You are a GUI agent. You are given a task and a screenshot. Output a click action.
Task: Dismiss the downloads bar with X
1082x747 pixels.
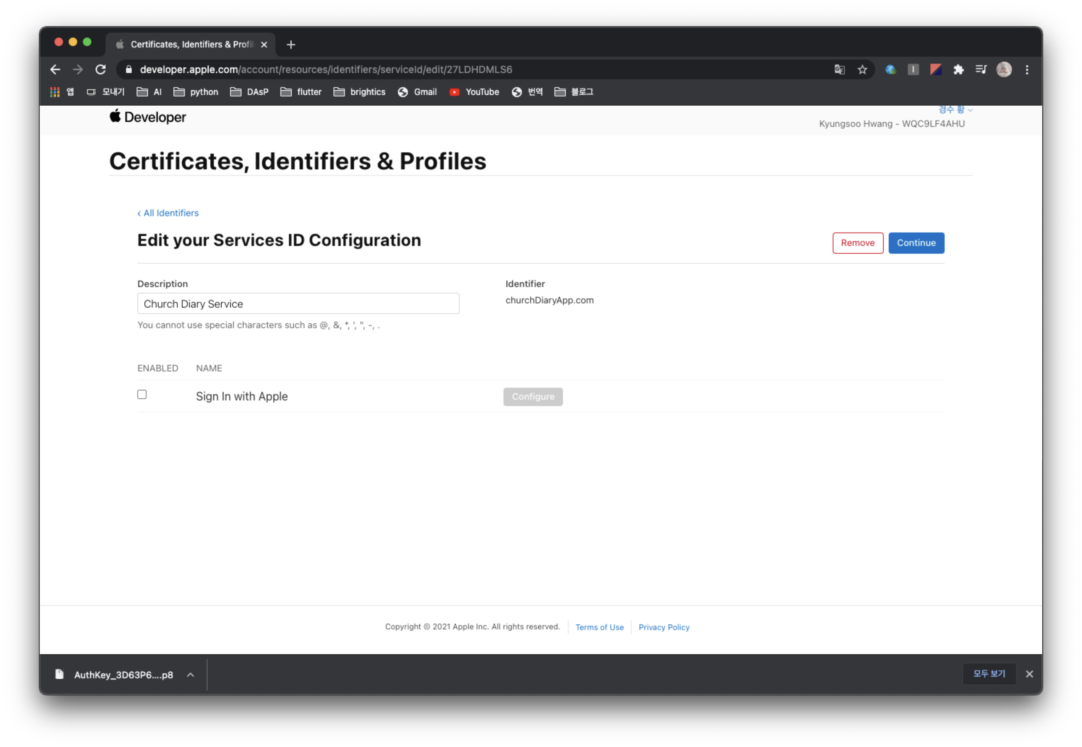click(1029, 674)
